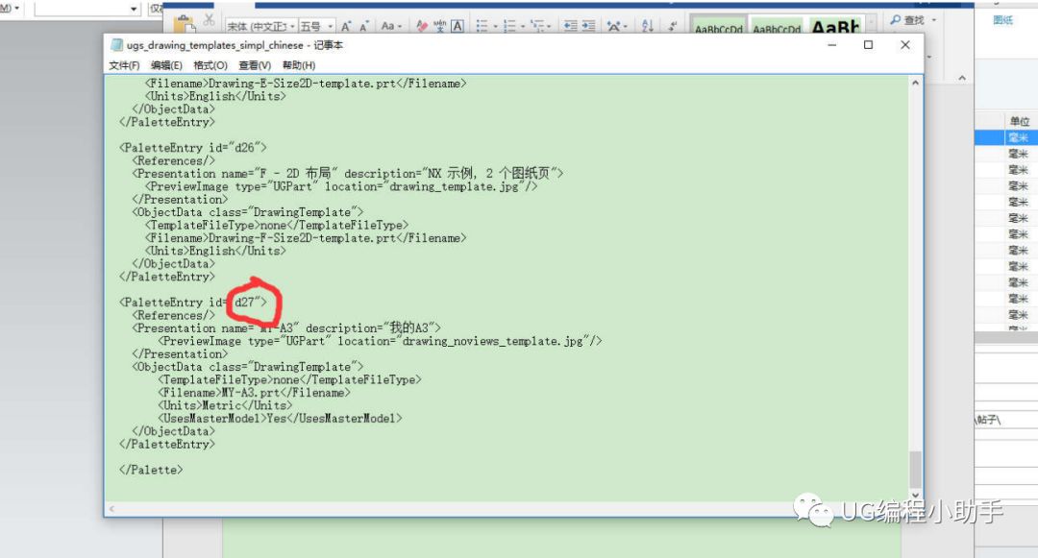Open the Asian Layout dropdown arrow
The width and height of the screenshot is (1038, 558).
(x=626, y=27)
